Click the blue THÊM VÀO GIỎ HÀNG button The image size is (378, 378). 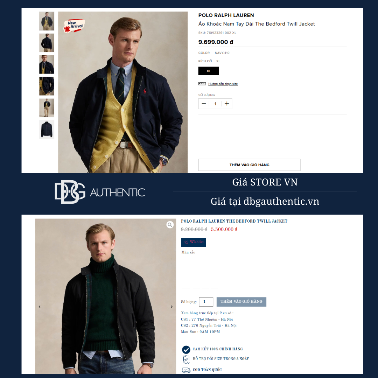(241, 302)
